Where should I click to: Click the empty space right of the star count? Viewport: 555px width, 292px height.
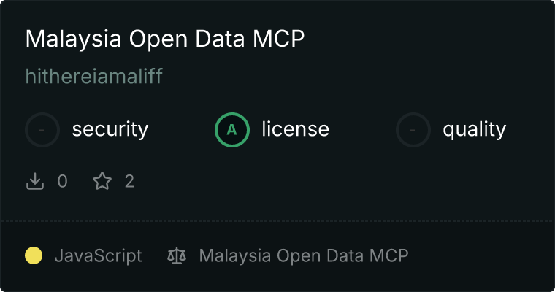pyautogui.click(x=329, y=181)
